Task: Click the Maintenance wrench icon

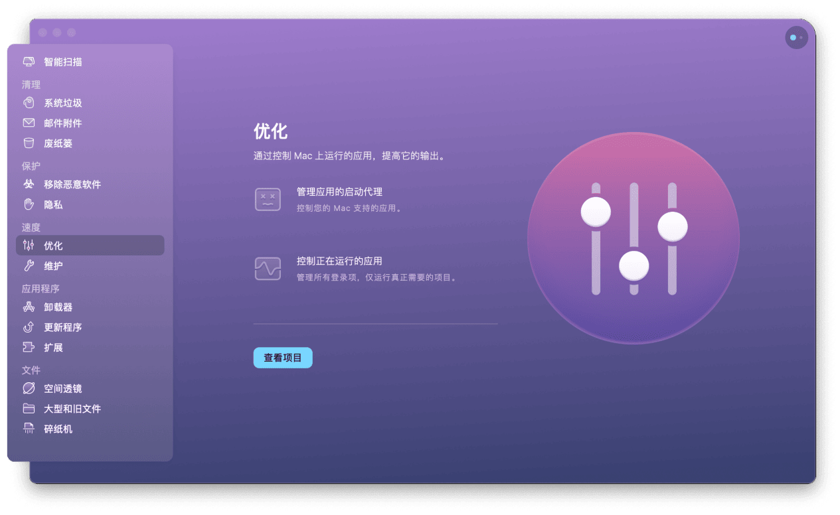Action: pos(29,265)
